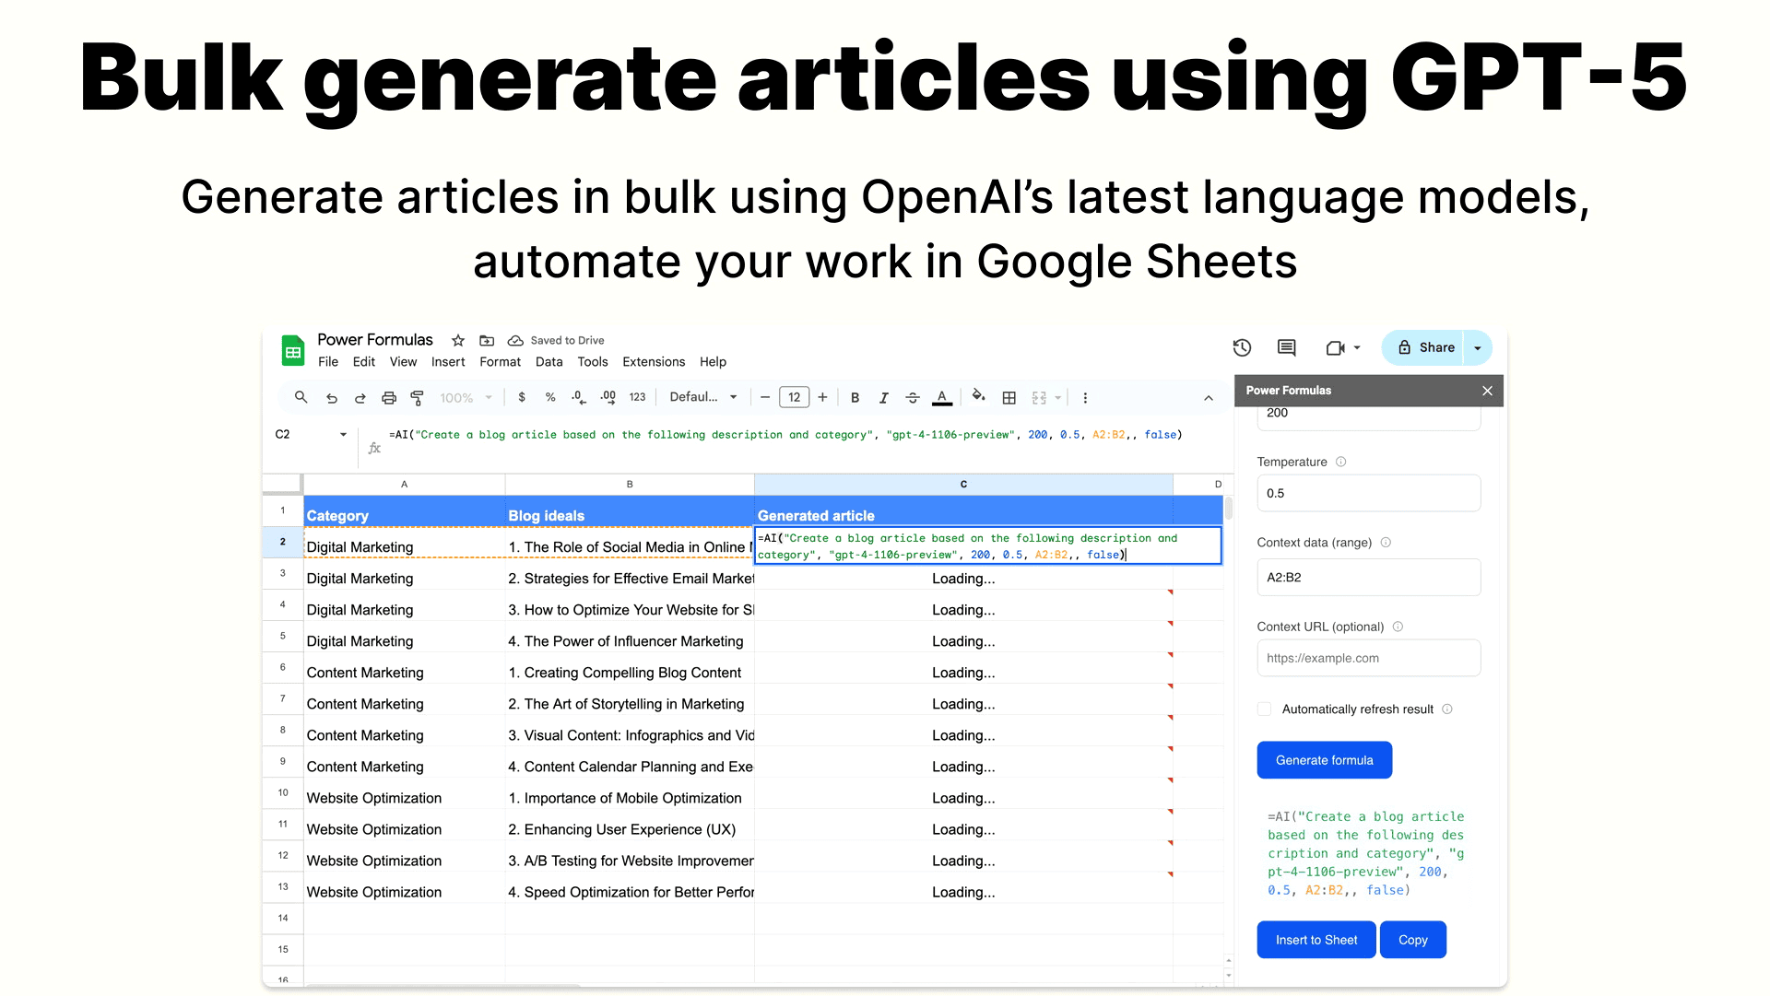Click the Context data range field
The image size is (1770, 996).
coord(1369,577)
